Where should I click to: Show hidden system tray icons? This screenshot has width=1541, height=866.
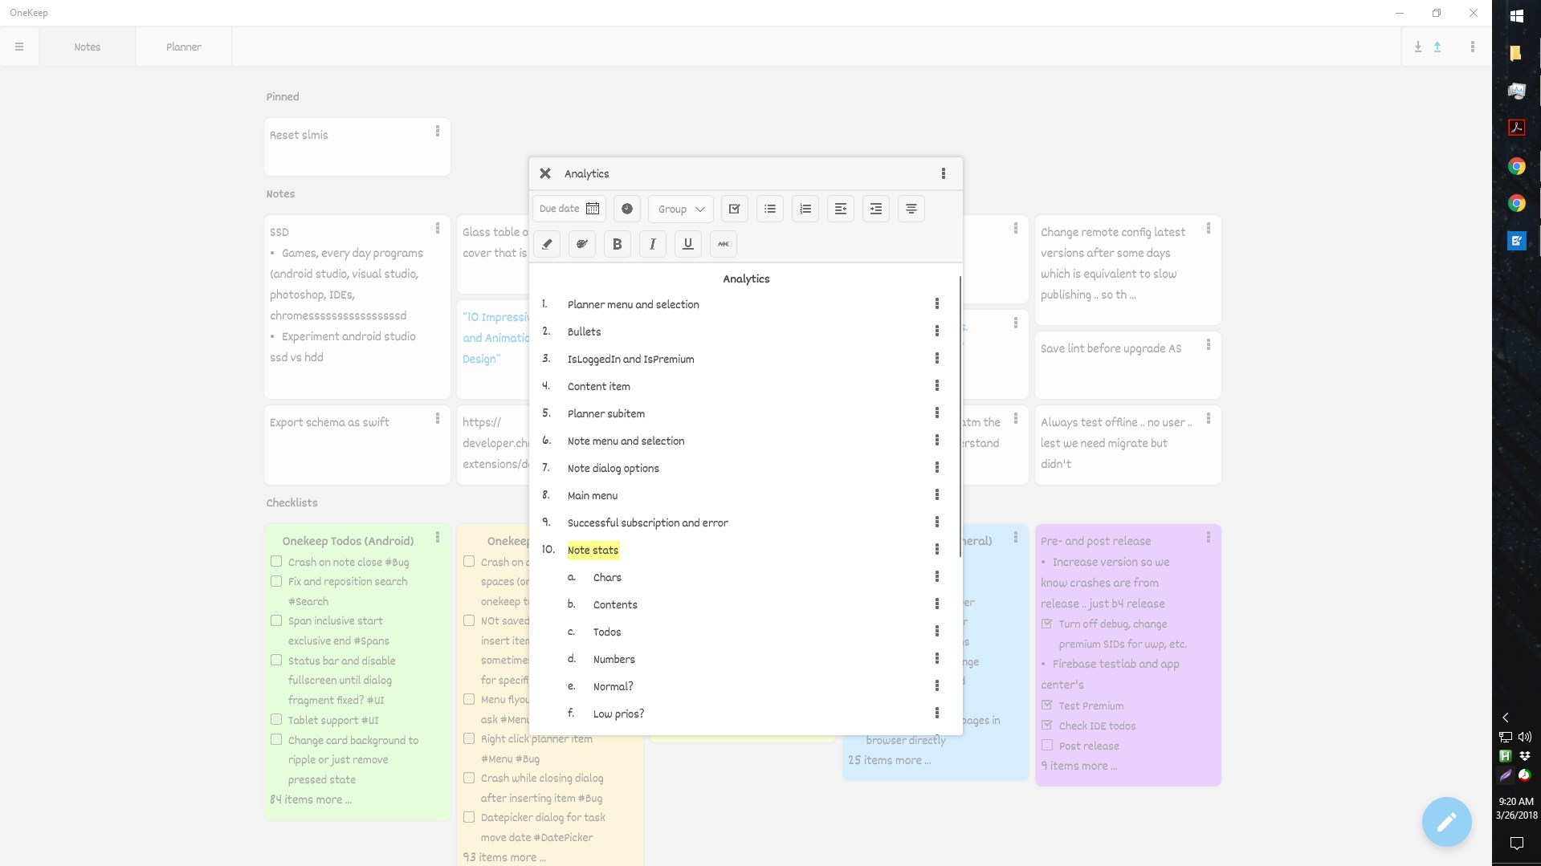click(1506, 718)
